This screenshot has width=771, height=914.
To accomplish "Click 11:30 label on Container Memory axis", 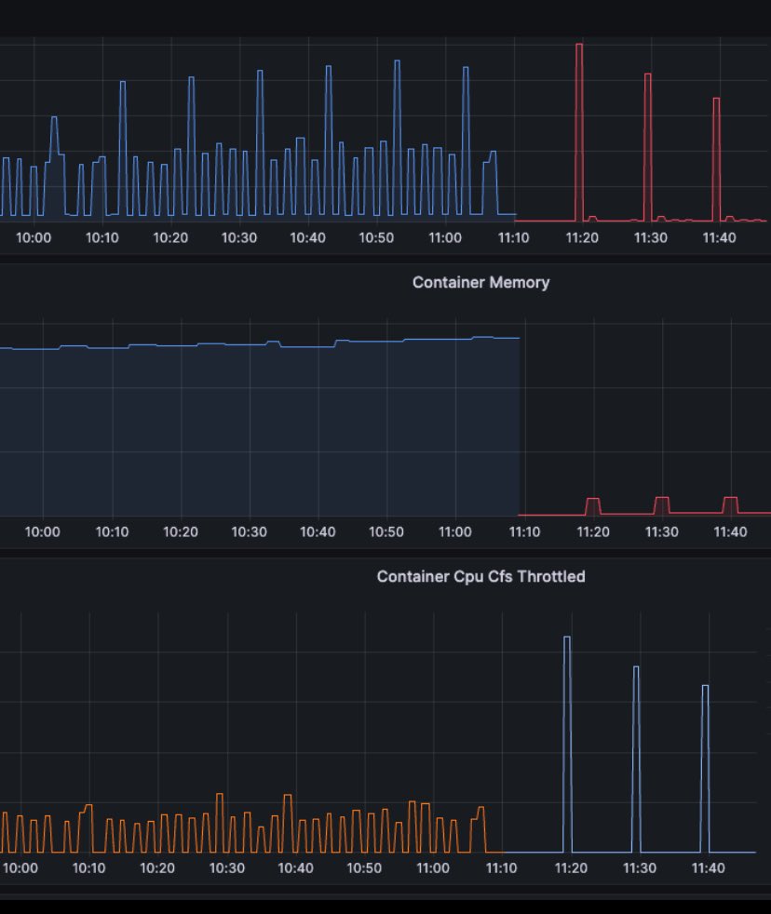I will (662, 531).
